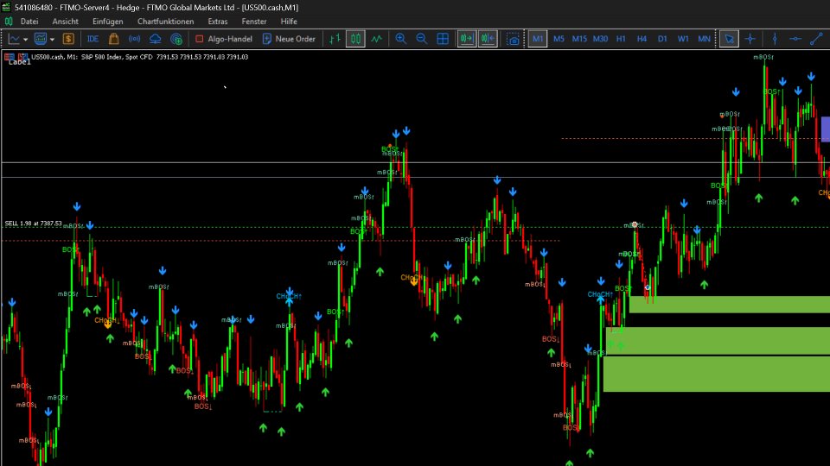The image size is (830, 466).
Task: Click the gold dollar symbols icon
Action: point(68,39)
